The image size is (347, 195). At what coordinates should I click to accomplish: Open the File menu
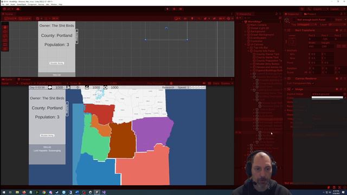(3, 4)
